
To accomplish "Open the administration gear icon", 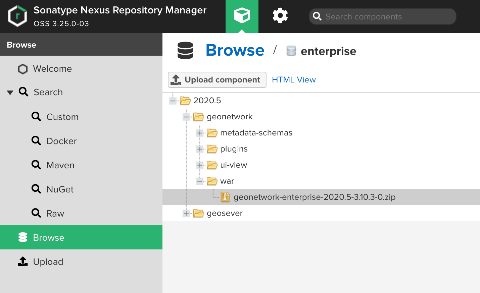I will [x=280, y=16].
